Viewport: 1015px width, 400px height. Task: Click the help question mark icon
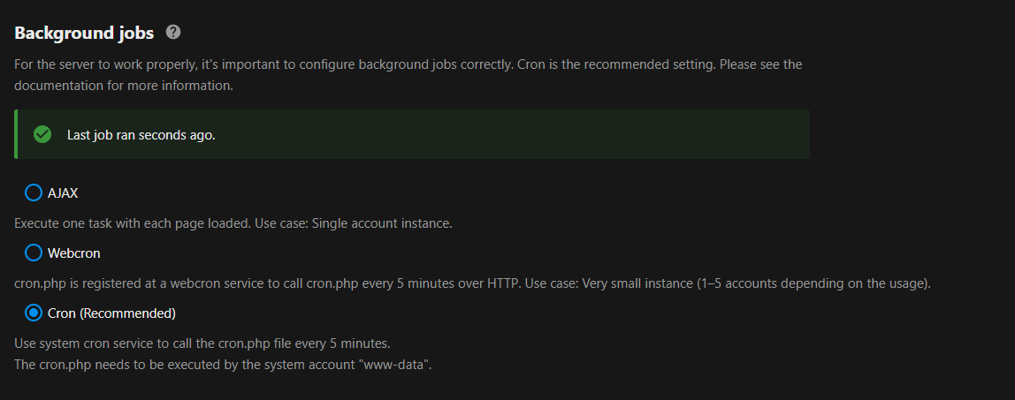click(x=173, y=33)
